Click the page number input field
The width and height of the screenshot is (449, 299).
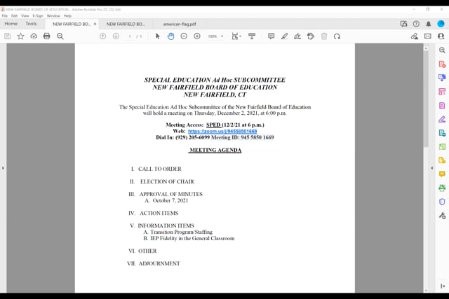click(130, 36)
